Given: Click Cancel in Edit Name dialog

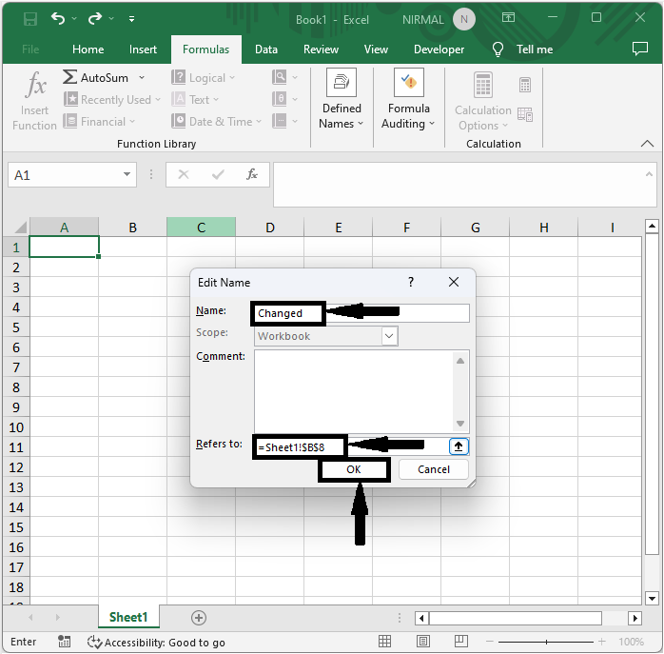Looking at the screenshot, I should click(x=434, y=469).
